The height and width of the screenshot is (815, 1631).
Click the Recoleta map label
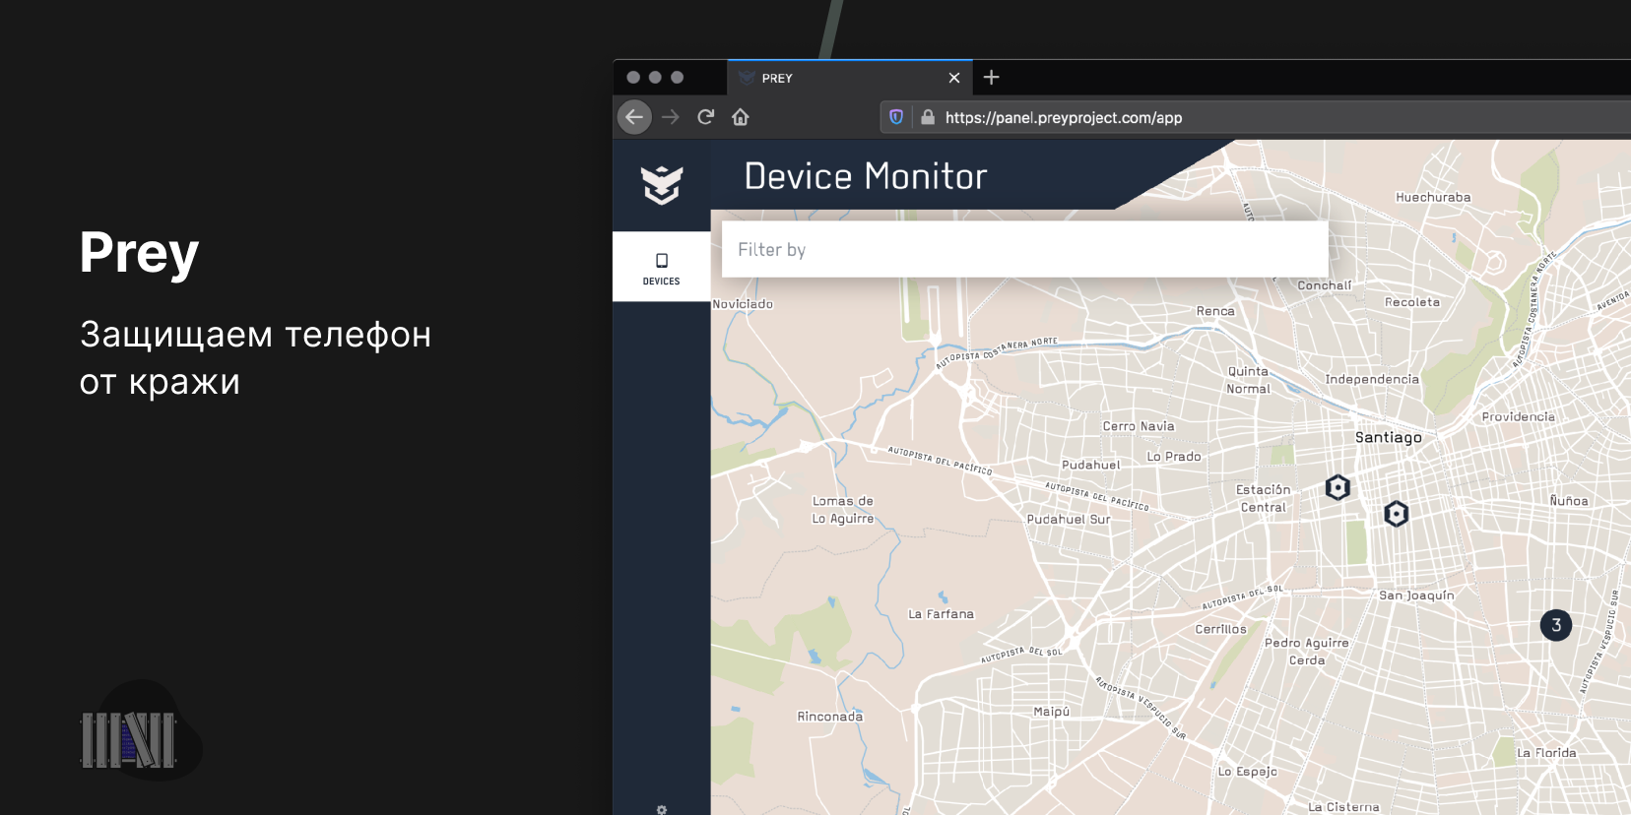pos(1412,302)
